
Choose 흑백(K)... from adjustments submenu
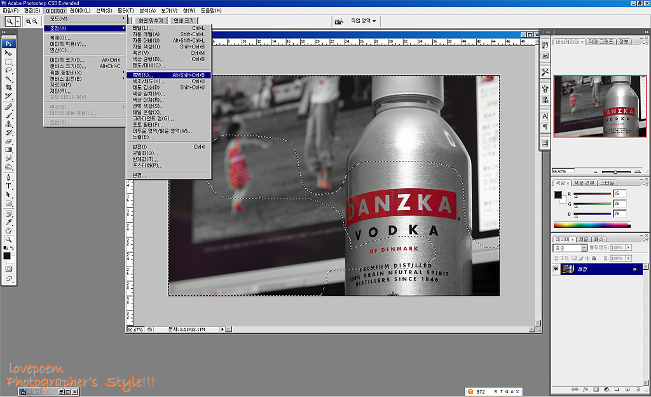169,75
